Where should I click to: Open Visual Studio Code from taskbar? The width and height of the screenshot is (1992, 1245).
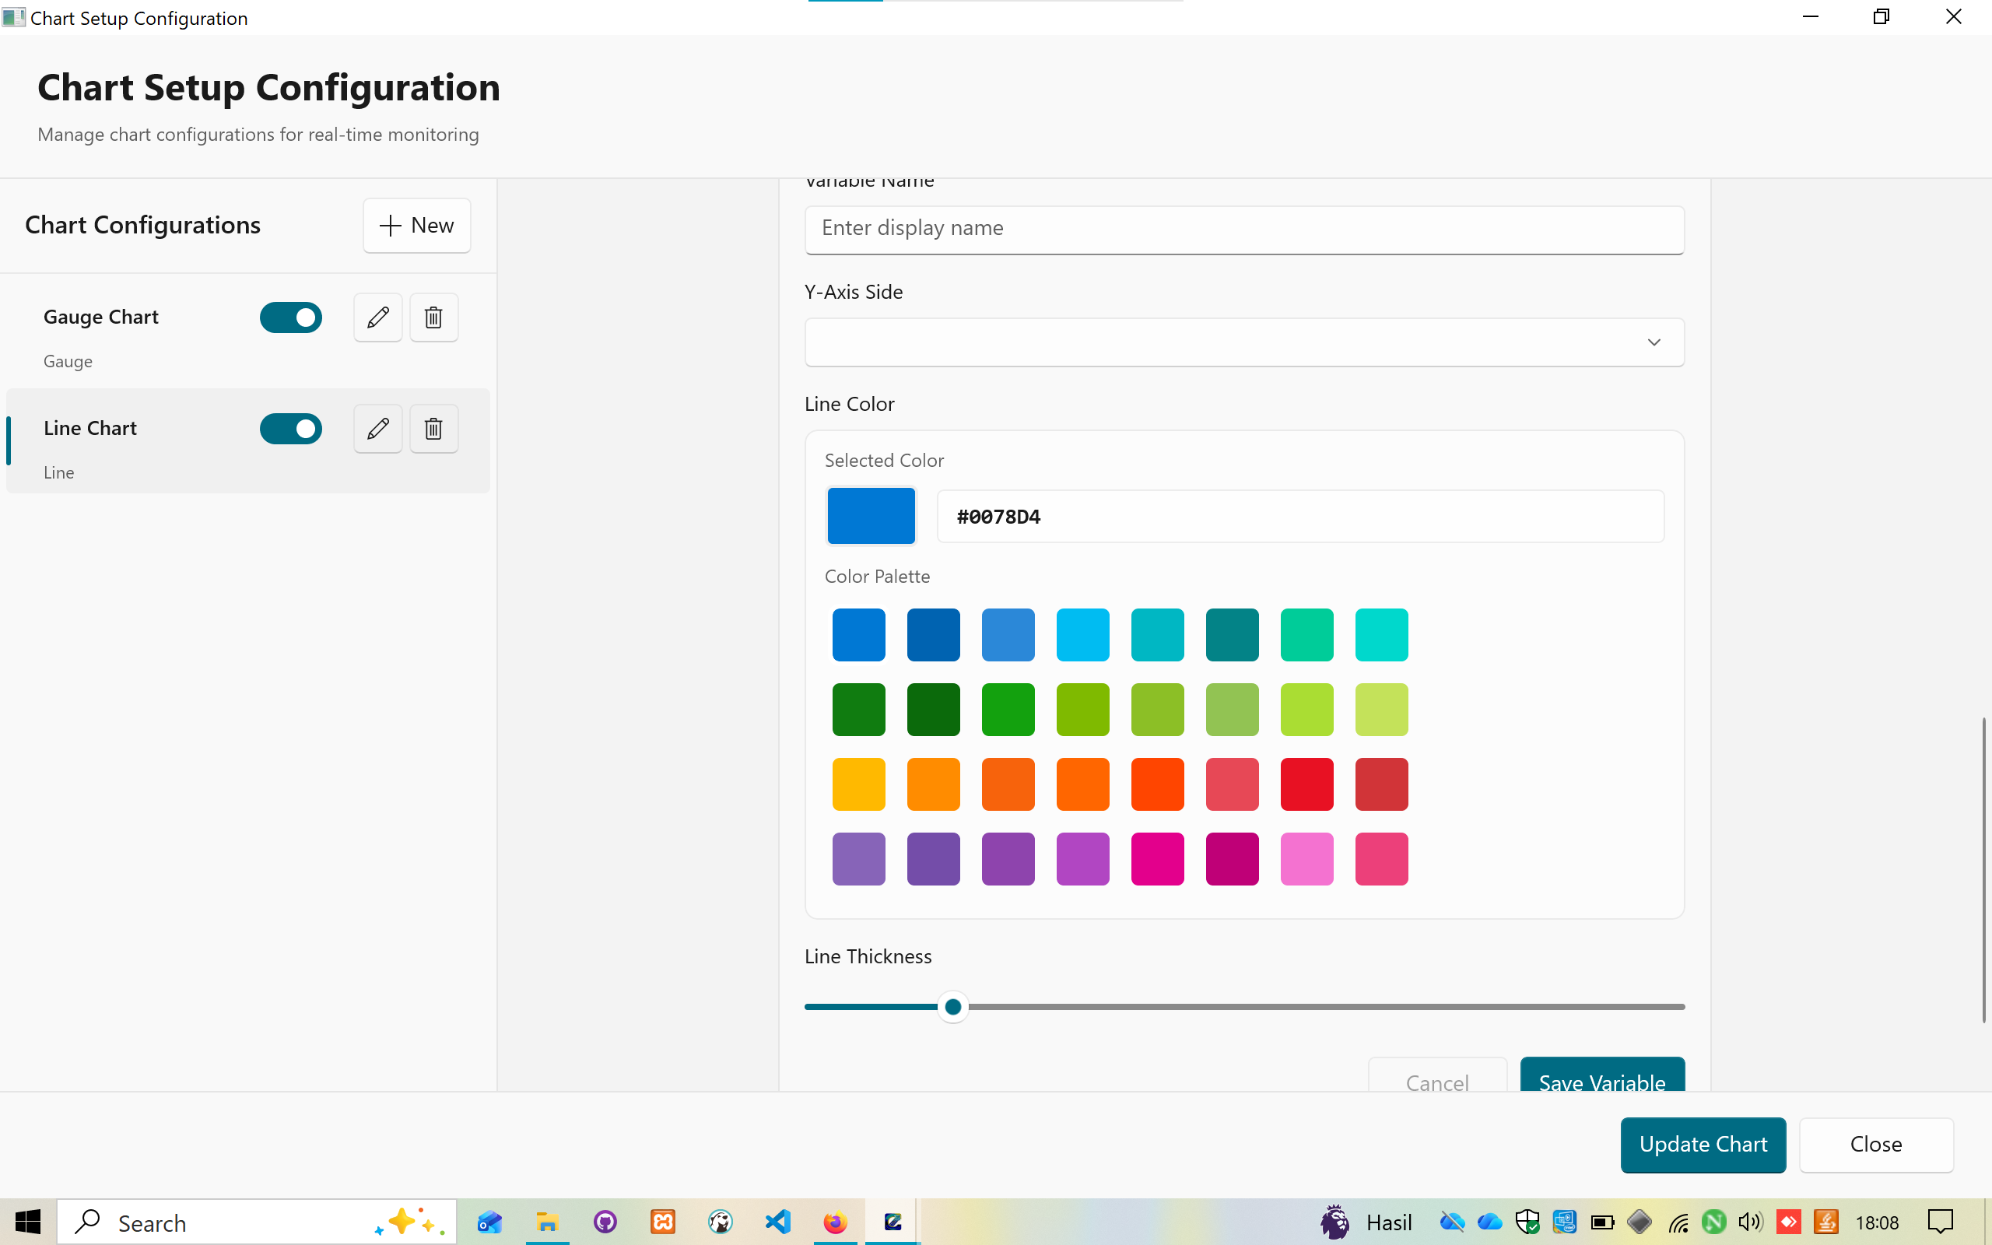click(x=777, y=1222)
